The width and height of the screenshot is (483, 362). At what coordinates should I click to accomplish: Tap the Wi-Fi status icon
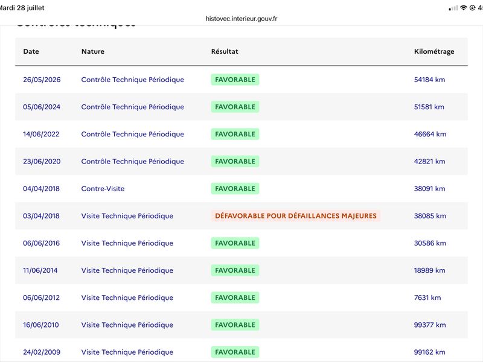click(463, 8)
